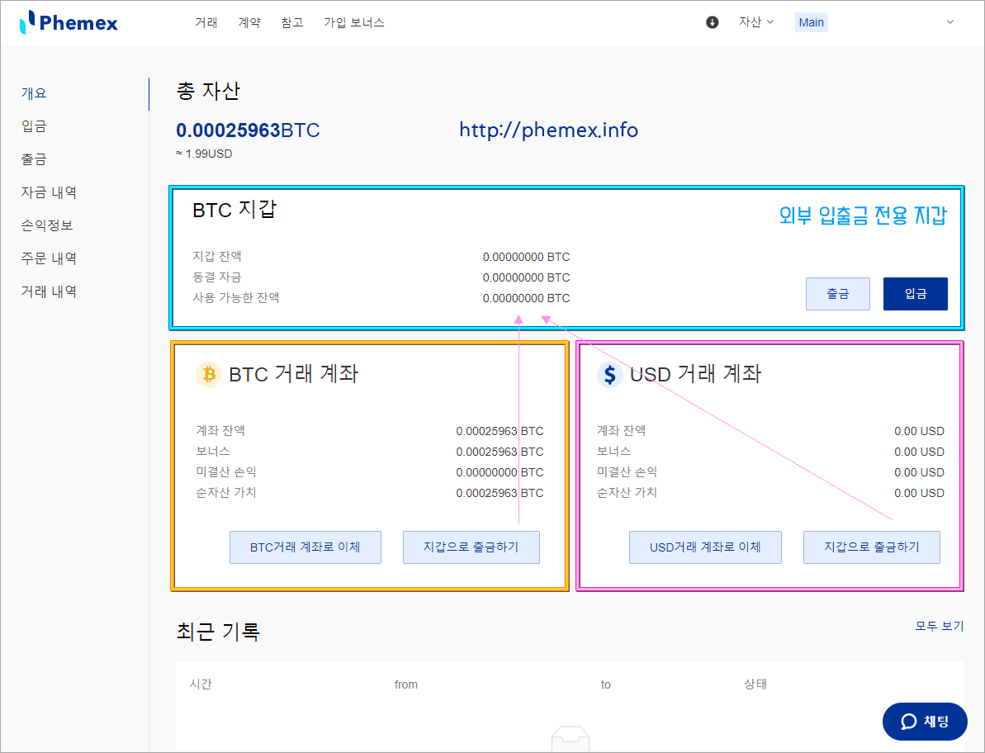
Task: Open 거래 내역 in the sidebar
Action: point(49,291)
